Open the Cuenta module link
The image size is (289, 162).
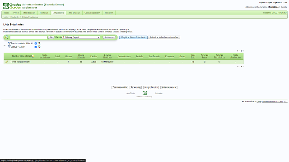284,7
